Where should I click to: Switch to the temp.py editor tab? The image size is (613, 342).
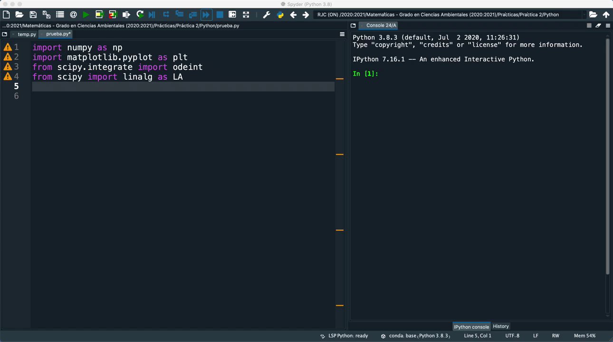pos(27,34)
